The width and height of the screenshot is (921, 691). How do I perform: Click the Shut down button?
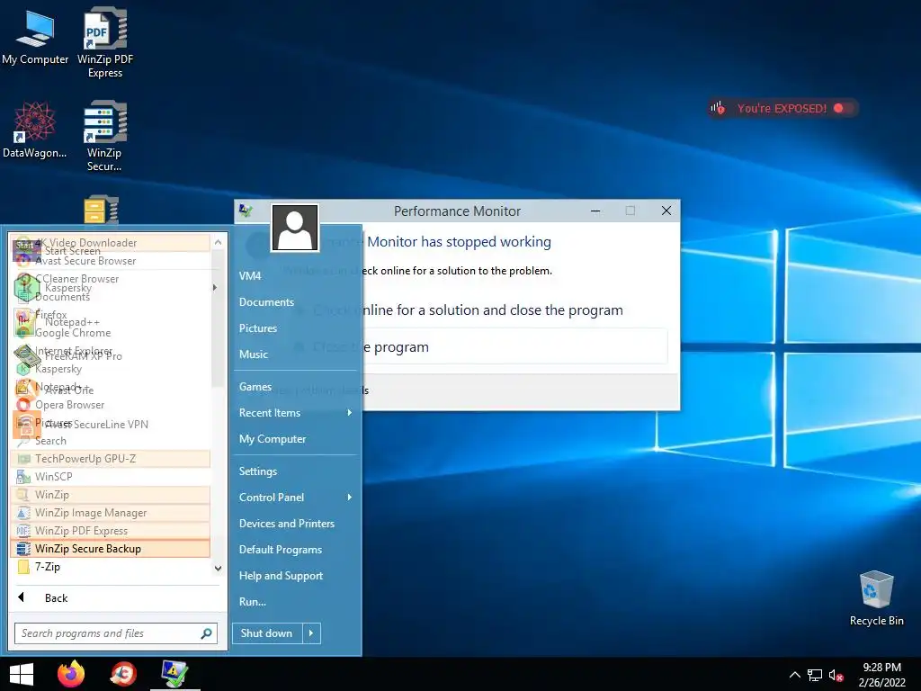coord(267,633)
